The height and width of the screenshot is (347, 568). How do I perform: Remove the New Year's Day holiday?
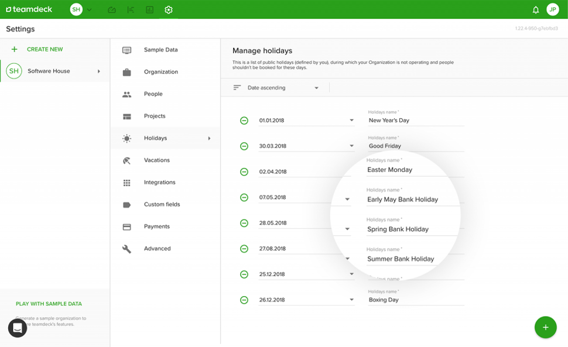point(244,121)
